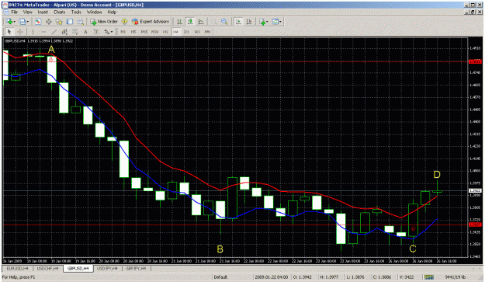The width and height of the screenshot is (485, 282).
Task: Click the Default profile in status bar
Action: (x=220, y=277)
